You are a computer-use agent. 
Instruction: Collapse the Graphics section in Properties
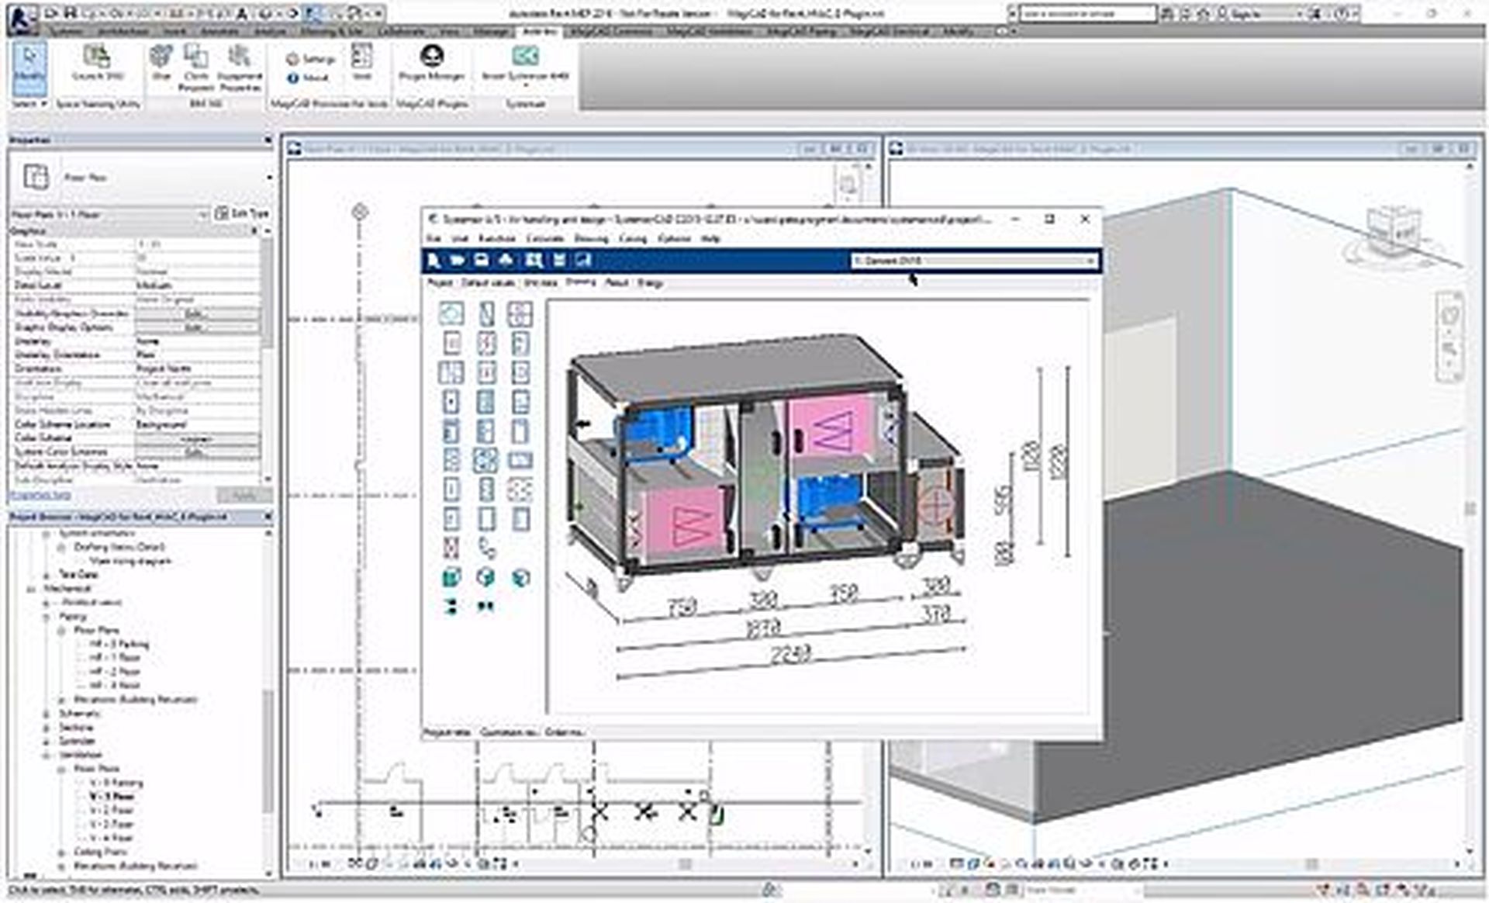pyautogui.click(x=254, y=231)
